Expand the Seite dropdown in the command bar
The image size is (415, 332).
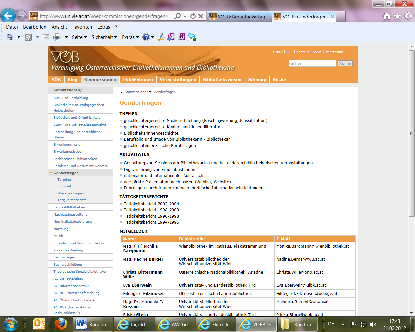pos(79,37)
